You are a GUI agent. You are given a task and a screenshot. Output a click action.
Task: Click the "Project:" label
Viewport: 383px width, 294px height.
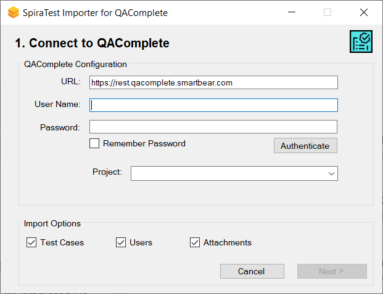click(x=107, y=172)
